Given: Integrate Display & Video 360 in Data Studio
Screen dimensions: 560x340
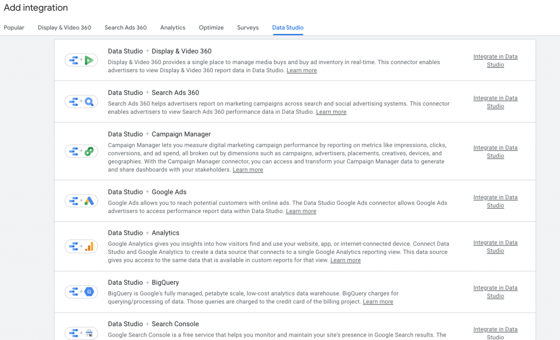Looking at the screenshot, I should [x=495, y=60].
